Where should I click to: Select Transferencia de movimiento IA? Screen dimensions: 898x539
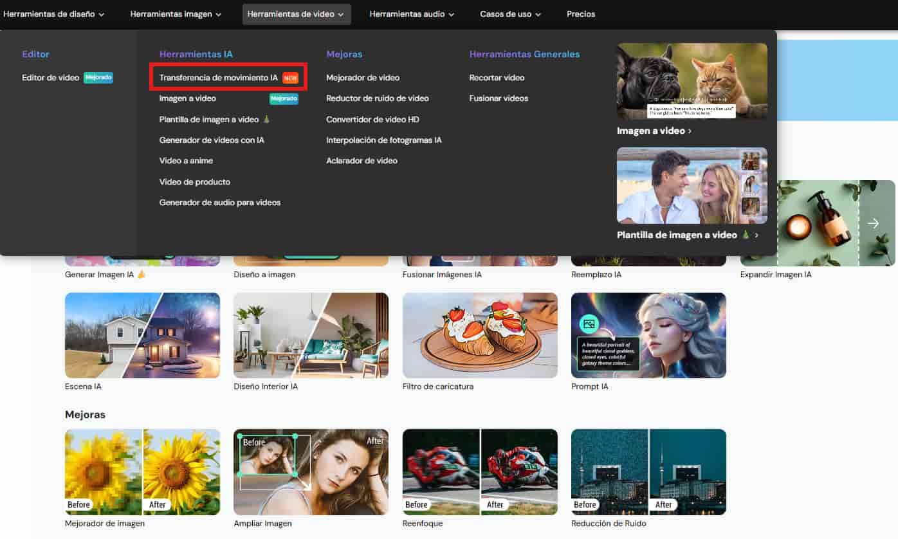(x=219, y=78)
